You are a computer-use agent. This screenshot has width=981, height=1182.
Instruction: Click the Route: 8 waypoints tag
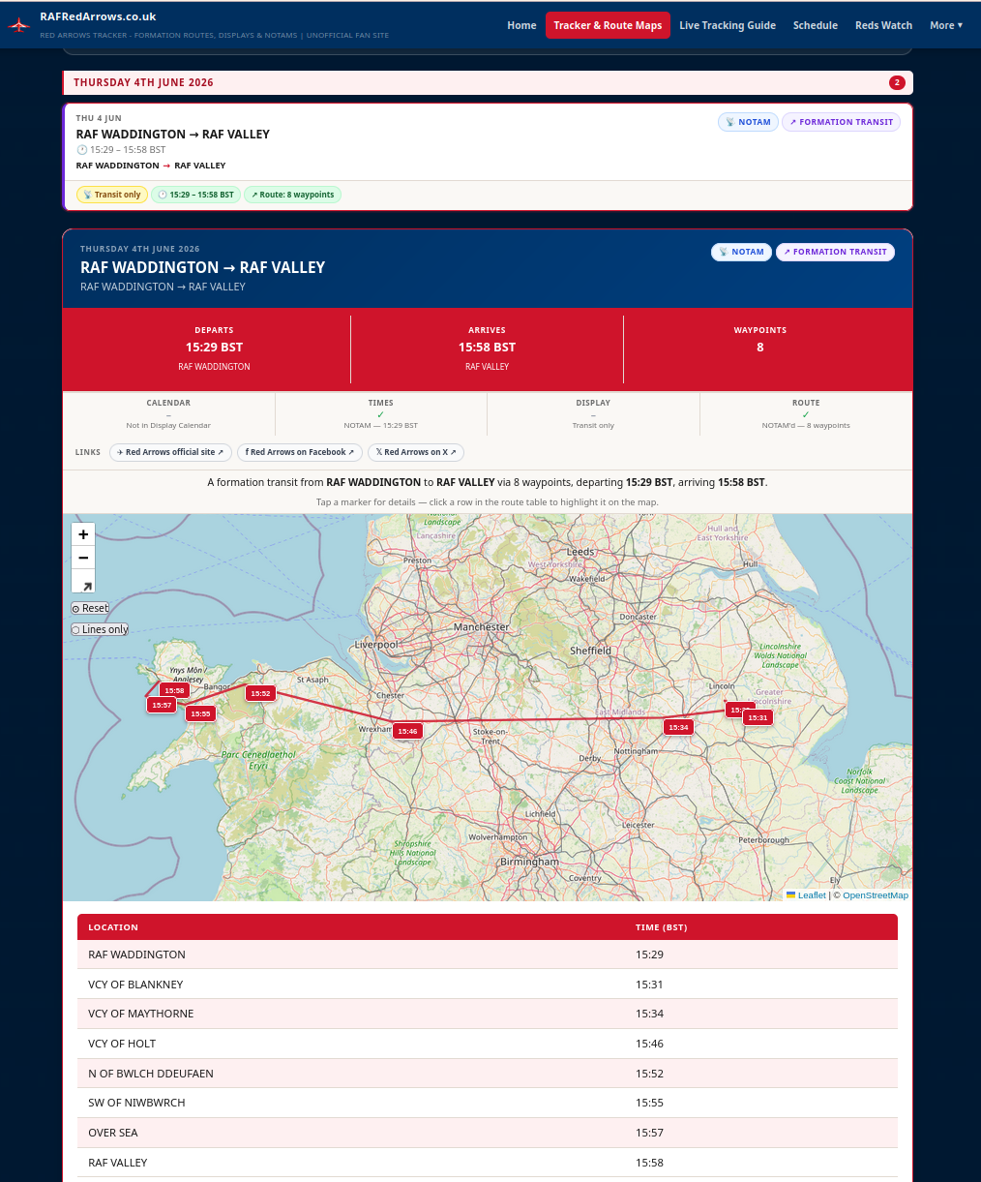coord(292,195)
